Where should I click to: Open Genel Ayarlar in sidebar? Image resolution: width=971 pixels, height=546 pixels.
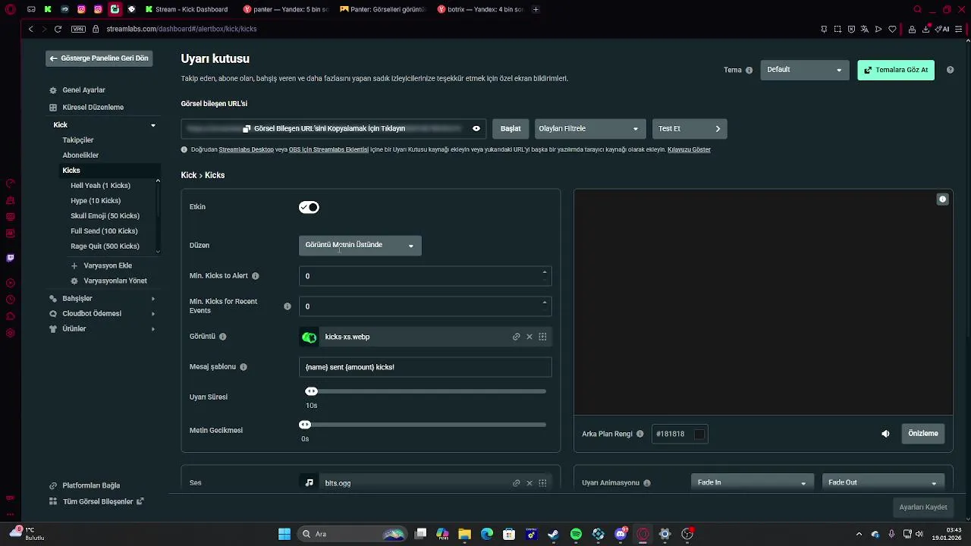tap(83, 90)
